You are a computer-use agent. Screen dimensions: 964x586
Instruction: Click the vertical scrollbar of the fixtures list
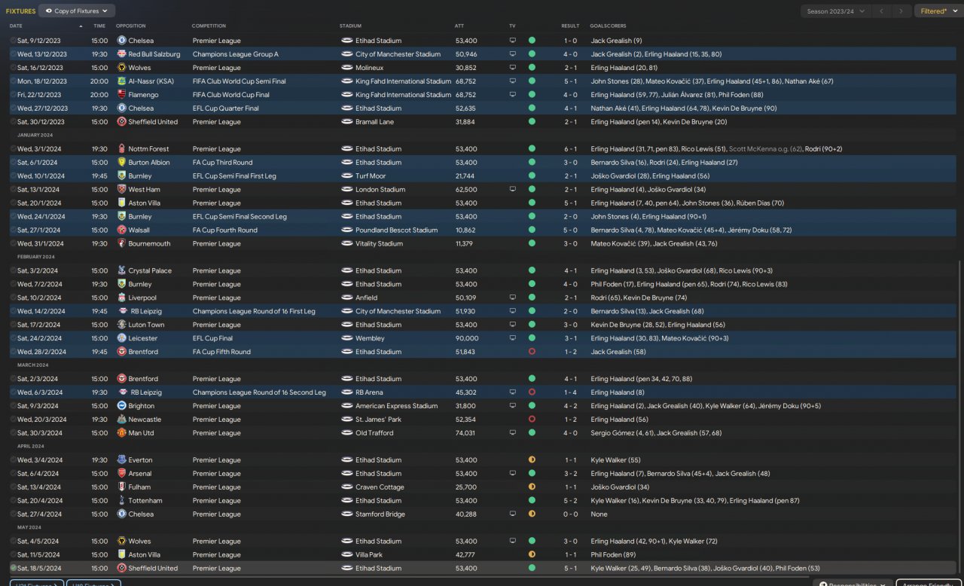tap(960, 418)
